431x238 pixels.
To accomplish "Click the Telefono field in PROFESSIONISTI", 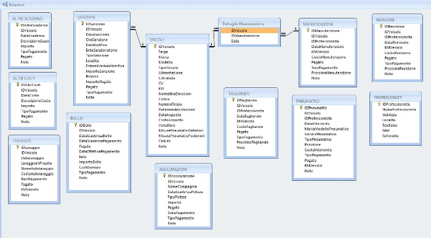I will (x=390, y=125).
